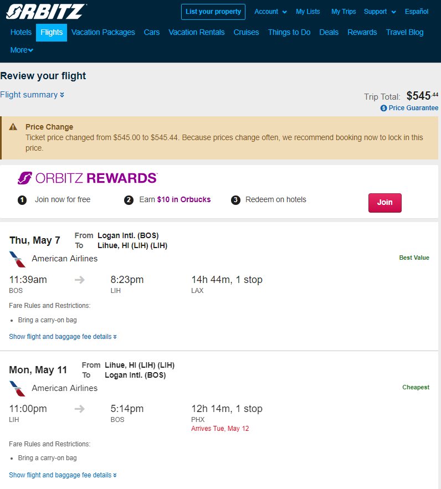The image size is (441, 489).
Task: Click the step 2 circle in Rewards banner
Action: click(129, 200)
